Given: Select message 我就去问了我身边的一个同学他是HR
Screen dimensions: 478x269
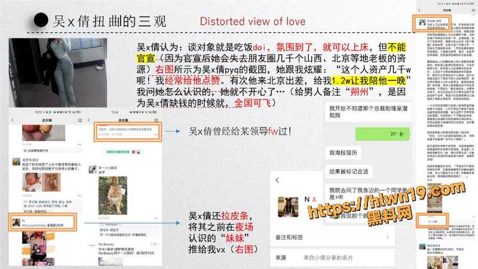Looking at the screenshot, I should [x=368, y=194].
